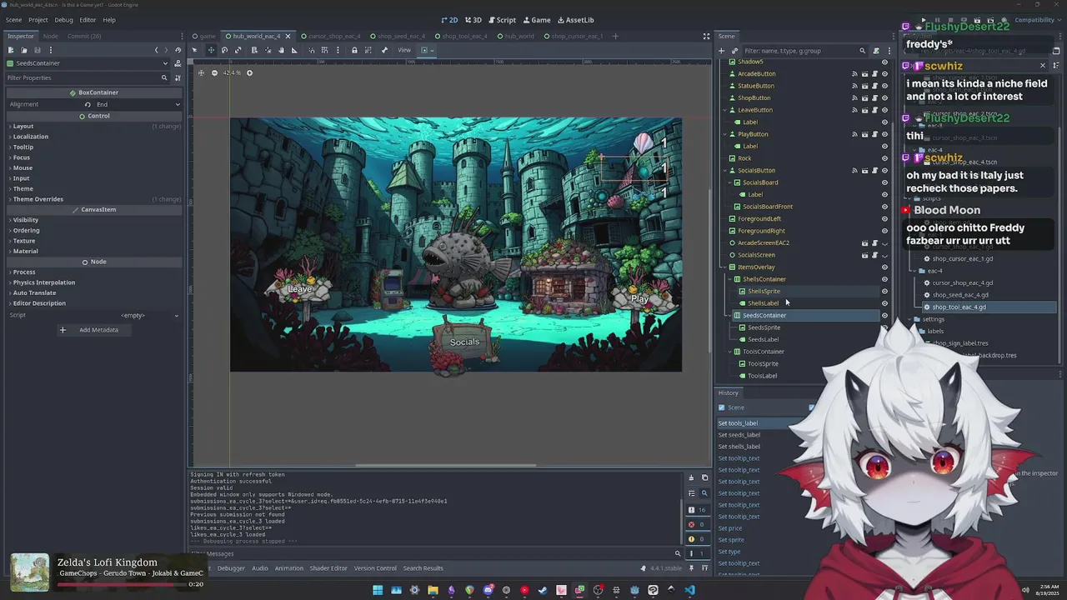Image resolution: width=1067 pixels, height=600 pixels.
Task: Switch to AssetLib workspace
Action: click(x=575, y=20)
